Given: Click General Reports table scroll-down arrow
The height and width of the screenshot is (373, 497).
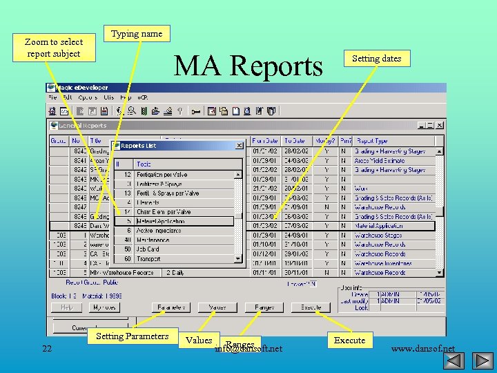Looking at the screenshot, I should [439, 272].
